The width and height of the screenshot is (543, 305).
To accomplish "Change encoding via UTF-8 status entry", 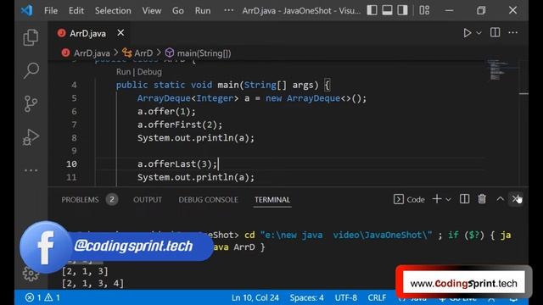I will [345, 297].
